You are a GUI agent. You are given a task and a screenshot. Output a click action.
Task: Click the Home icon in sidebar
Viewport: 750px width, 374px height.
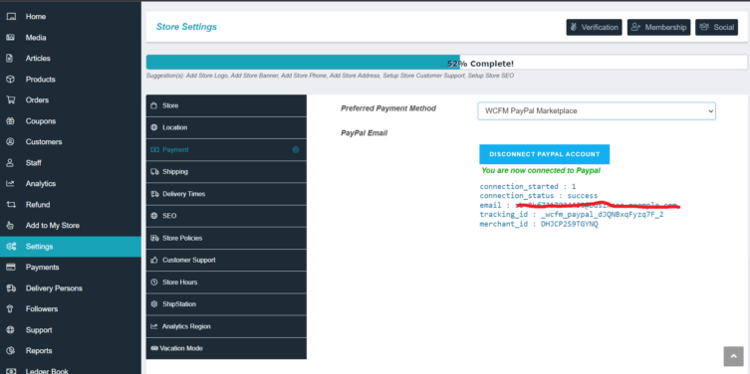click(x=11, y=17)
